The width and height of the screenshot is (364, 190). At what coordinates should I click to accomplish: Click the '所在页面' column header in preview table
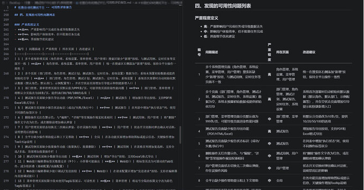282,52
